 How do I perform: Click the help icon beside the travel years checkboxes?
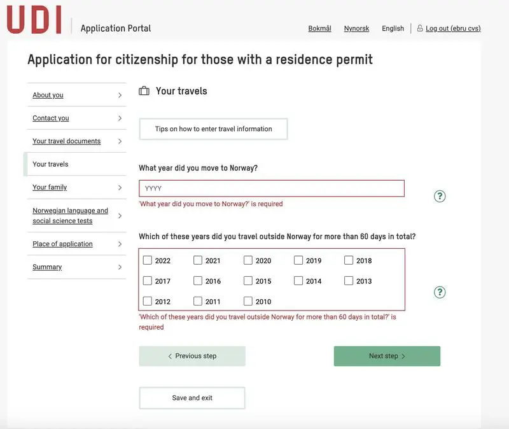tap(439, 292)
